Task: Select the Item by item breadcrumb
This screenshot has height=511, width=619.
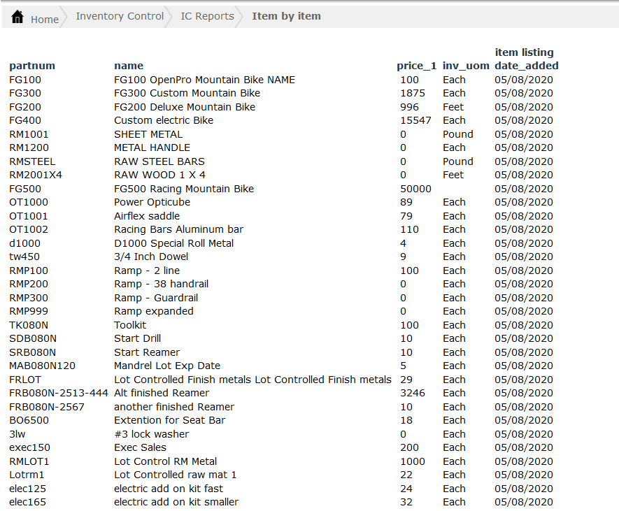Action: [286, 16]
